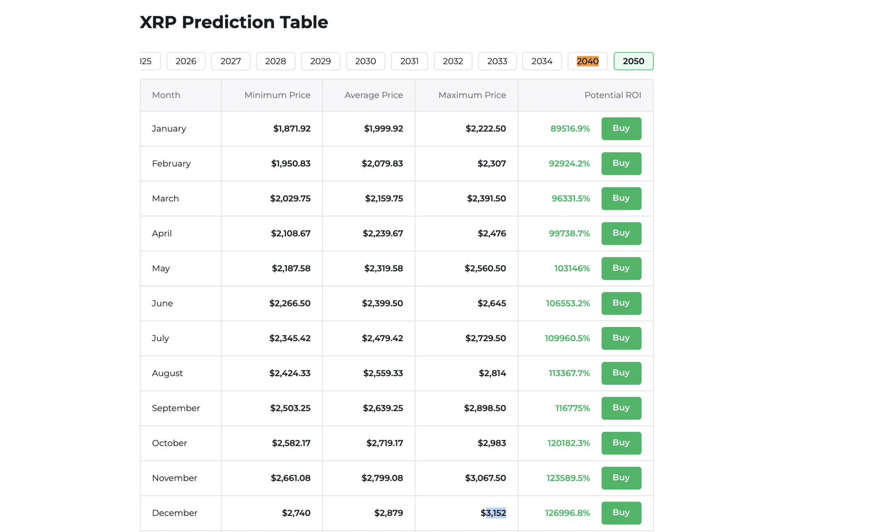Click Buy in the December row
Viewport: 892px width, 532px height.
pos(621,513)
